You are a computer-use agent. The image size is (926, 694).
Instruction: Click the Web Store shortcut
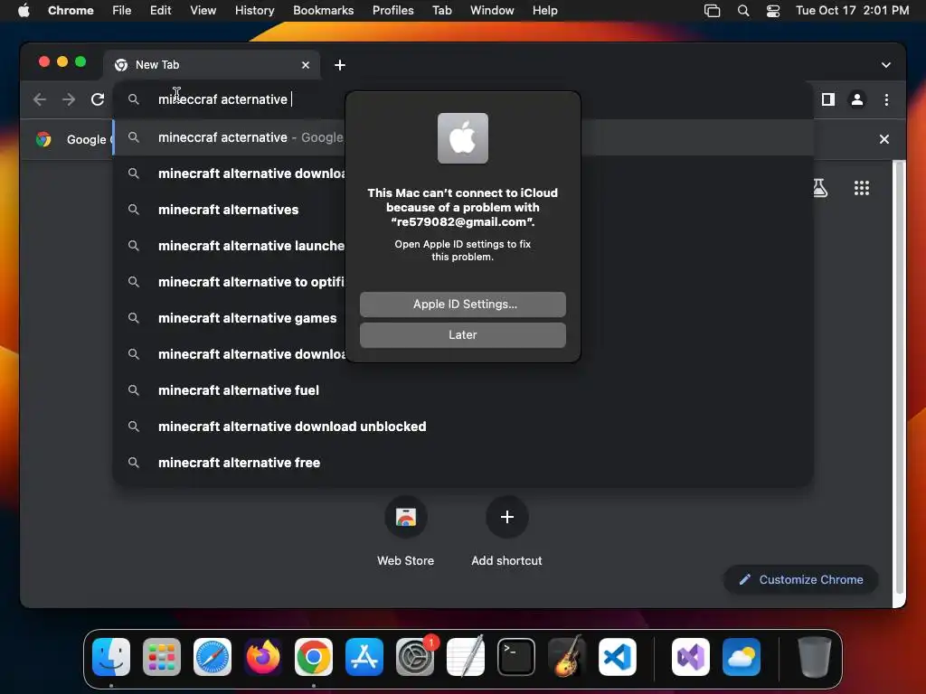pyautogui.click(x=406, y=531)
